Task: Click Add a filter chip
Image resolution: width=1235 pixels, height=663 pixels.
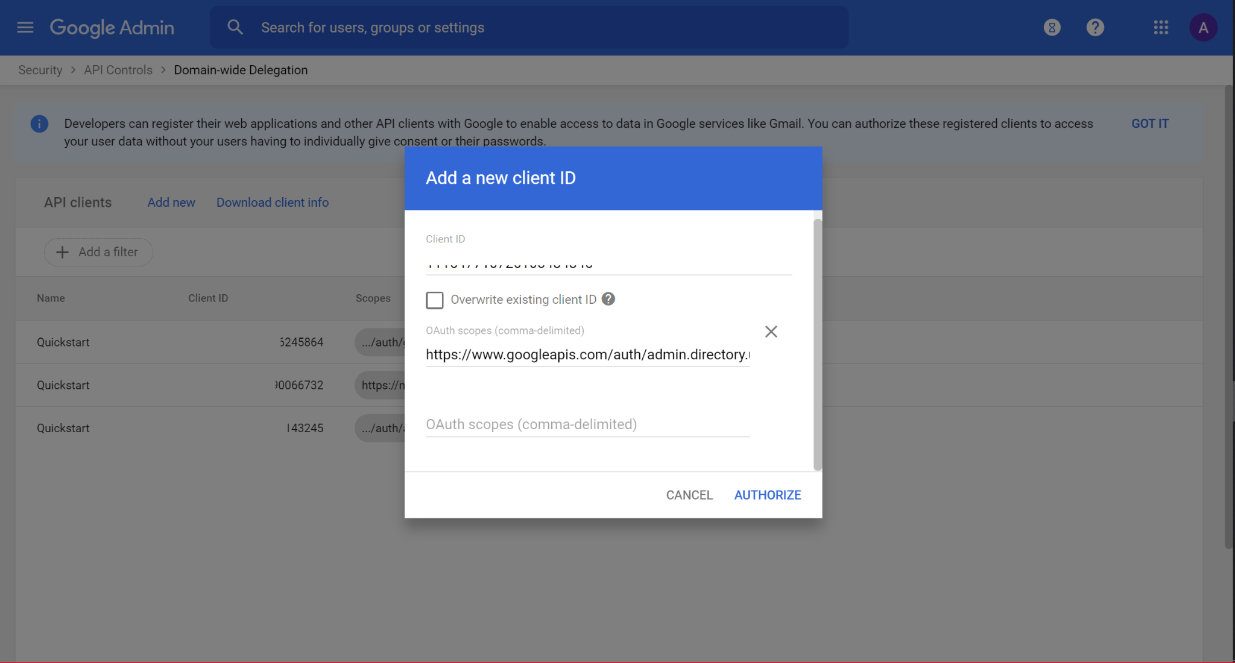Action: coord(98,252)
